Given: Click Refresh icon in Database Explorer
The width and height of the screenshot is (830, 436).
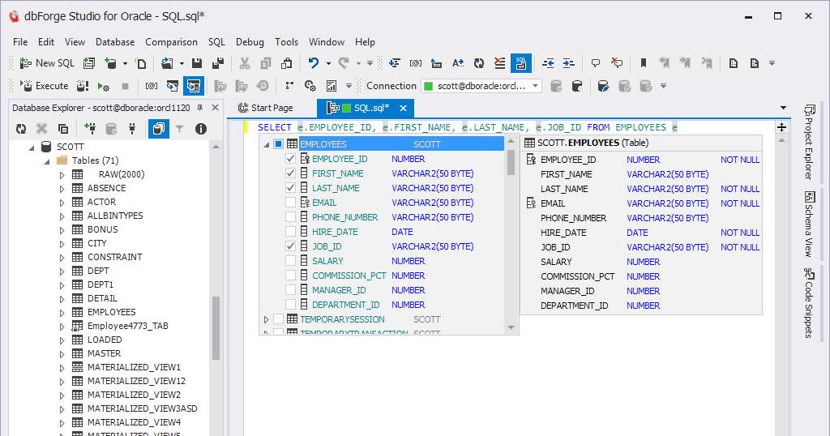Looking at the screenshot, I should tap(21, 129).
